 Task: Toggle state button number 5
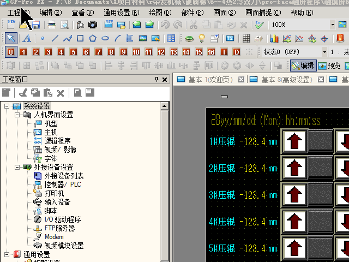61,52
